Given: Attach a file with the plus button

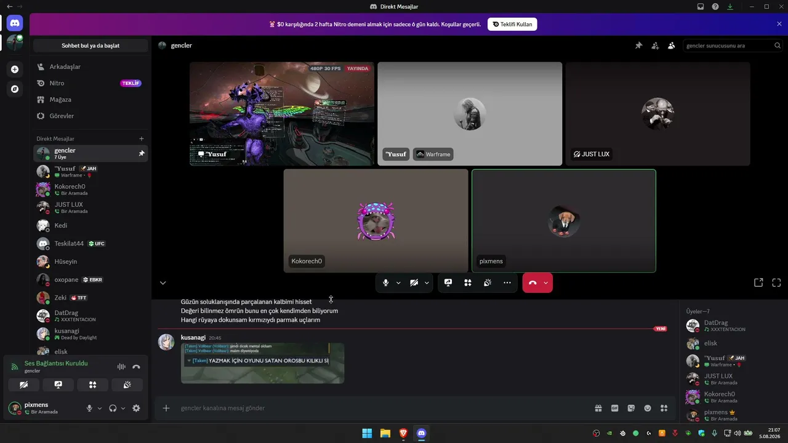Looking at the screenshot, I should [x=166, y=408].
